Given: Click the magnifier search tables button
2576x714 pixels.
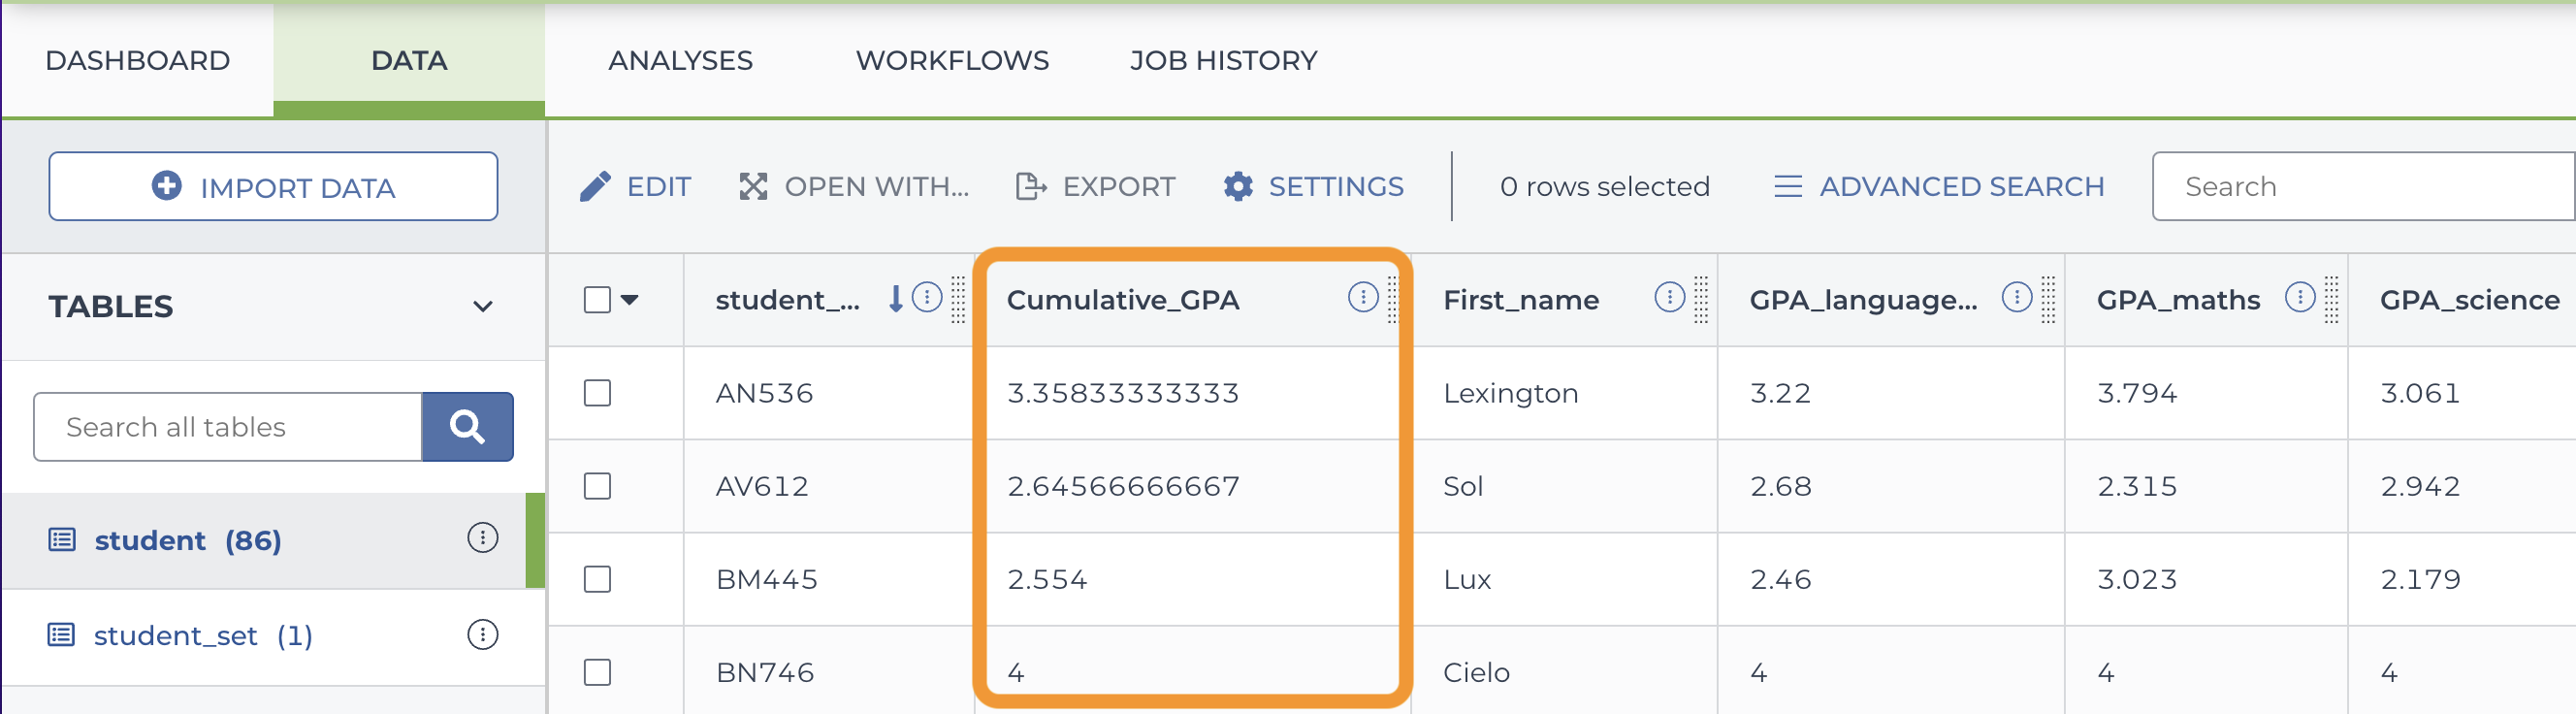Looking at the screenshot, I should (x=467, y=427).
